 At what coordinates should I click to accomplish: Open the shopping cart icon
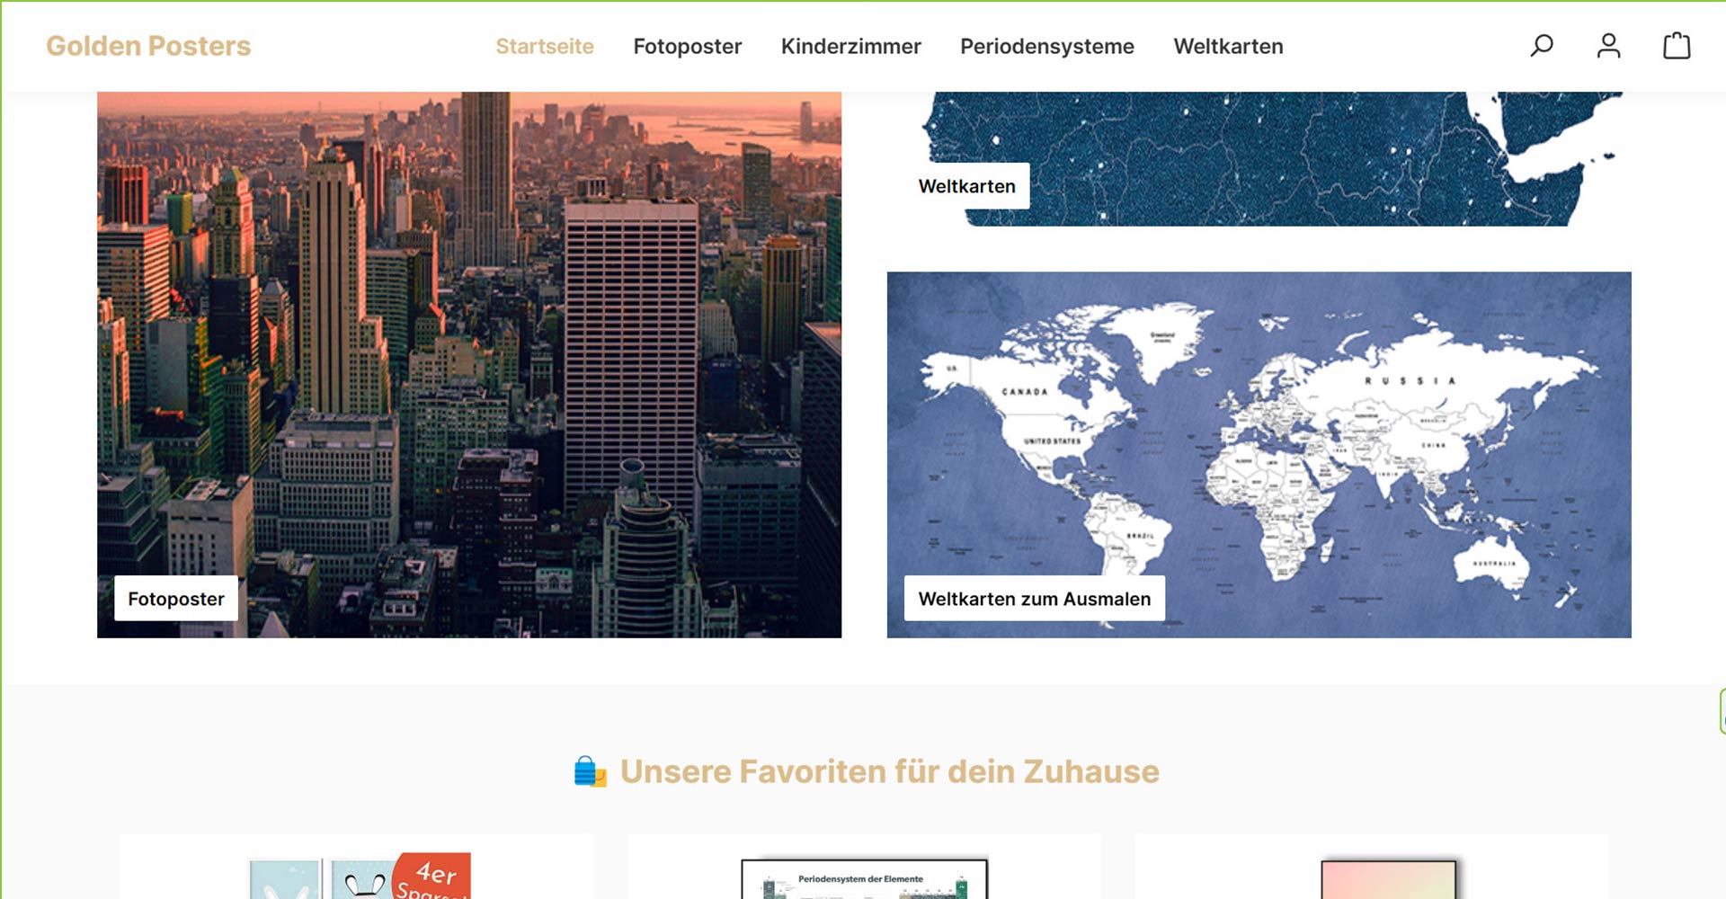click(x=1676, y=46)
